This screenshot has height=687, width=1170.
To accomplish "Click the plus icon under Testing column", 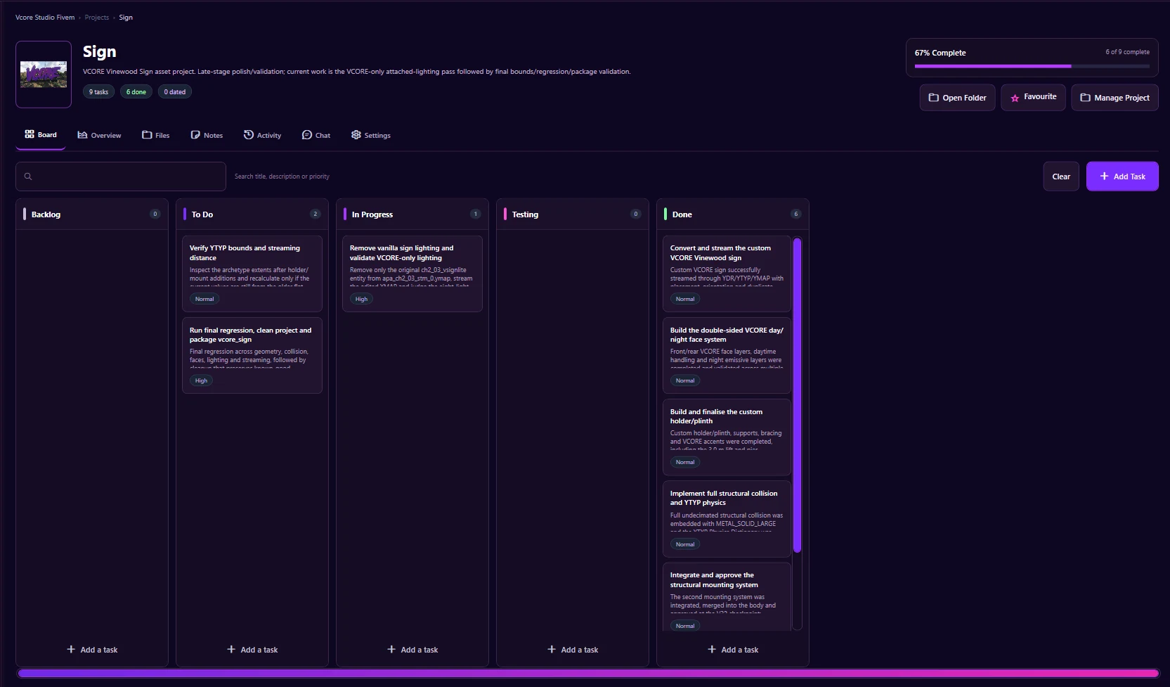I will (552, 650).
